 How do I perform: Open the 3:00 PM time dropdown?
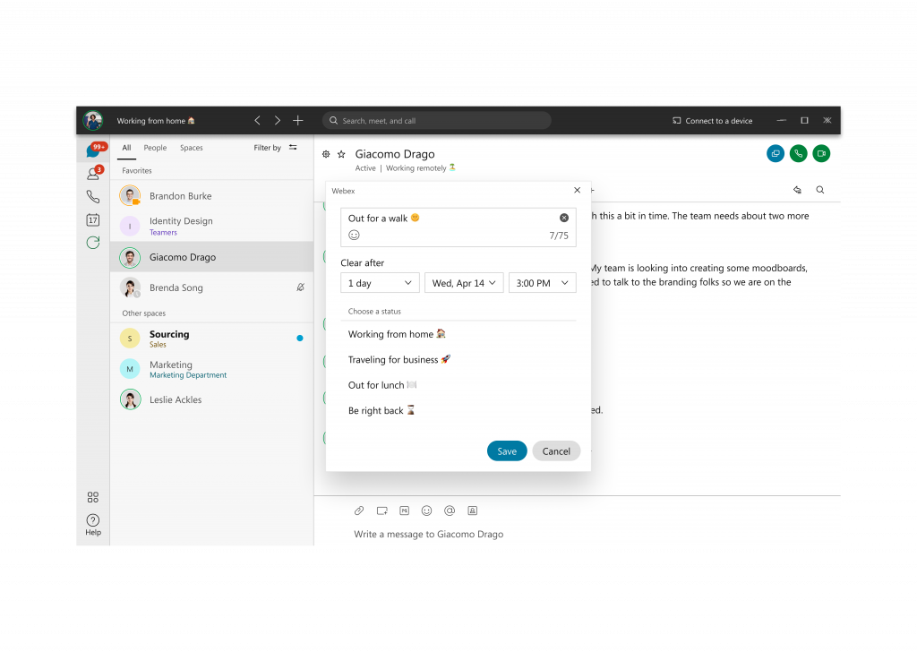[542, 281]
